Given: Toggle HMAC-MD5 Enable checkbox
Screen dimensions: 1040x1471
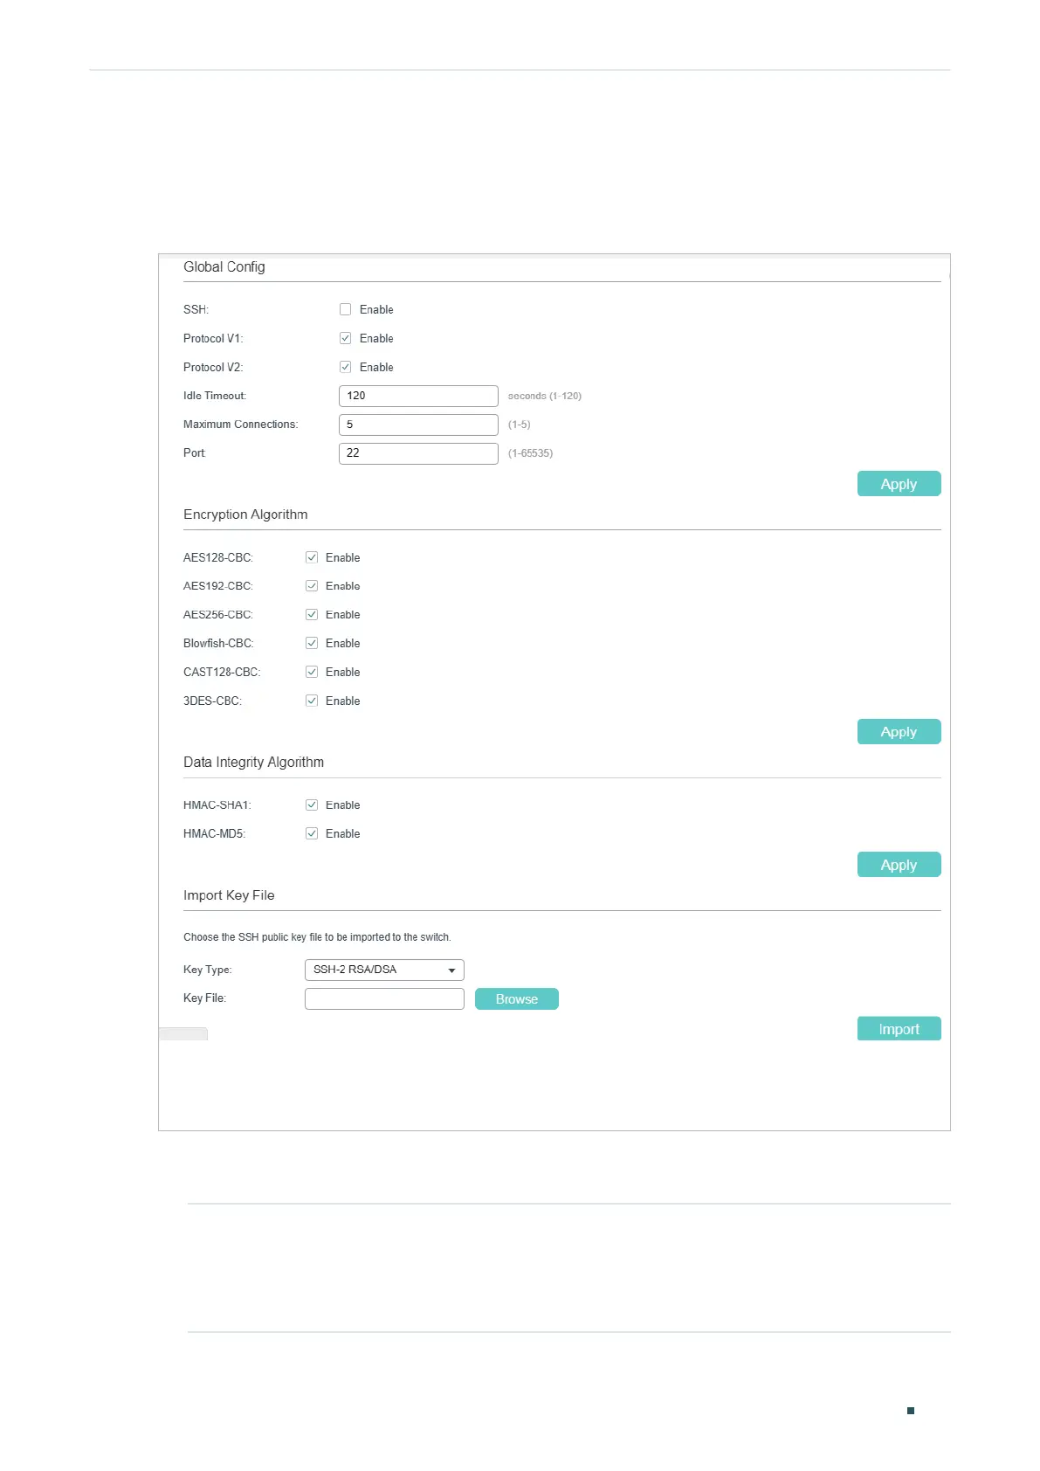Looking at the screenshot, I should 312,834.
